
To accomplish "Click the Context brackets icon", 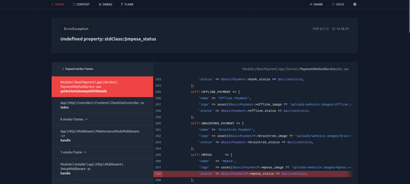I will click(x=74, y=4).
